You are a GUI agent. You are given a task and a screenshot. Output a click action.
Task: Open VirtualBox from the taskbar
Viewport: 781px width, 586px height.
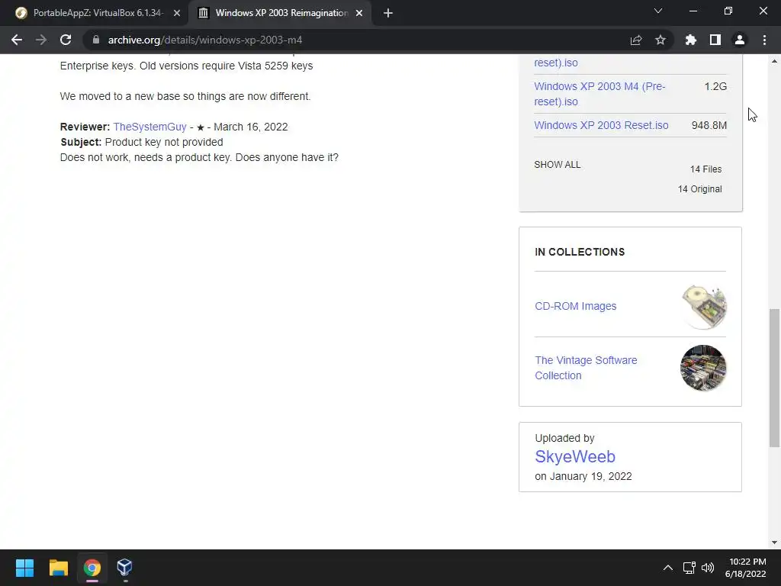(x=124, y=568)
